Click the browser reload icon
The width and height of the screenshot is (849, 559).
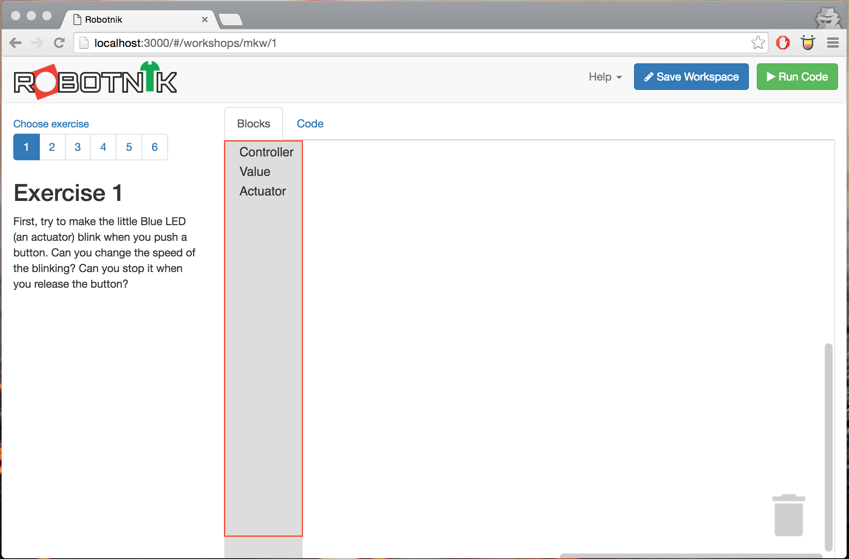coord(59,43)
